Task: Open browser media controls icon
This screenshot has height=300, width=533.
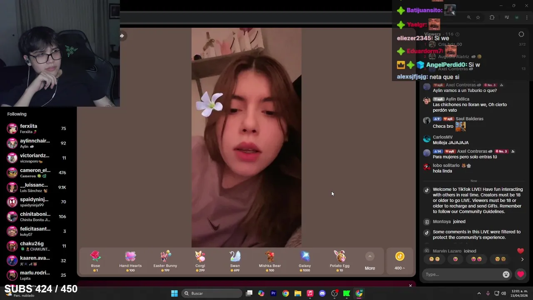Action: (x=507, y=17)
